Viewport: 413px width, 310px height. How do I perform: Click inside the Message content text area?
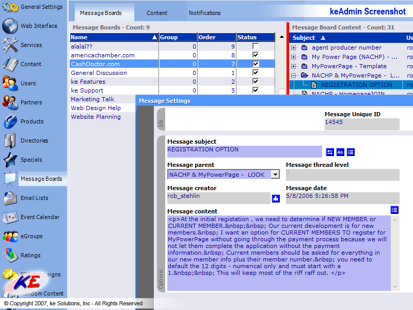(x=279, y=253)
